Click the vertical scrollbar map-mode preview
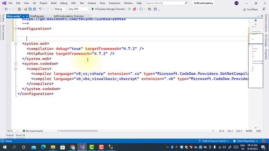The image size is (269, 151). click(x=256, y=61)
